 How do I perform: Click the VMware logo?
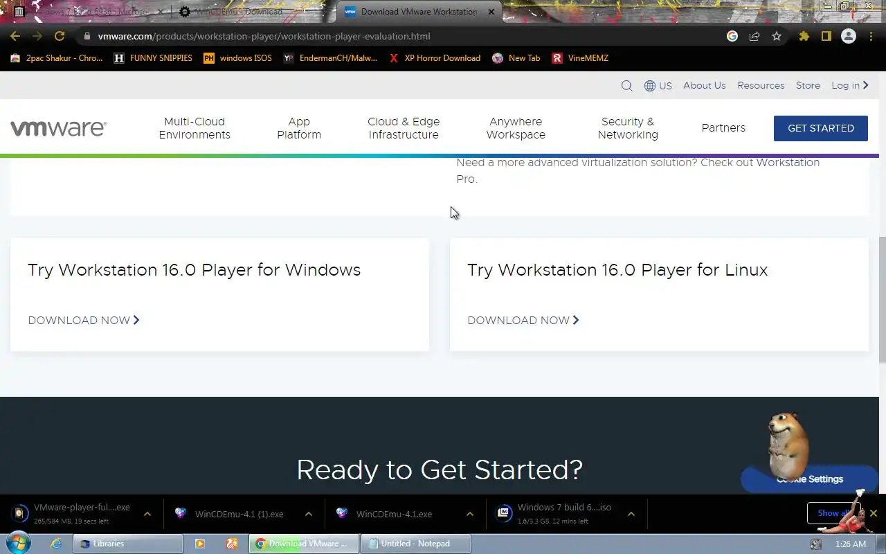pos(58,128)
